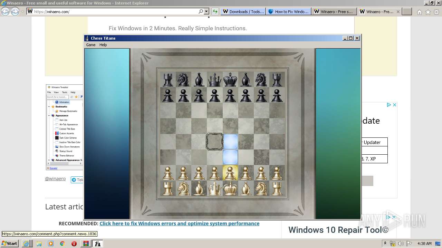This screenshot has width=442, height=248.
Task: Expand hidden system tray icons arrow
Action: 385,243
